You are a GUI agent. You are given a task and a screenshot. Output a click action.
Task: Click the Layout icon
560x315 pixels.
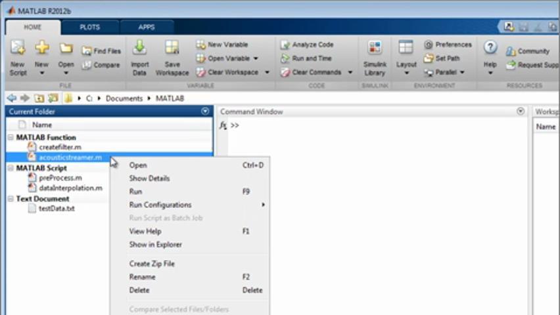(406, 47)
